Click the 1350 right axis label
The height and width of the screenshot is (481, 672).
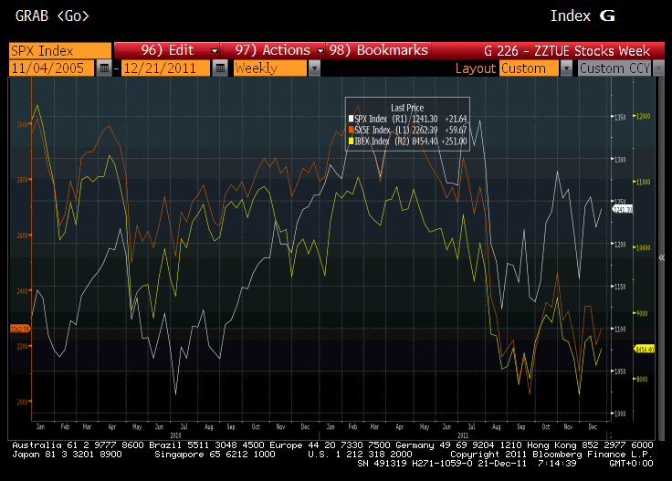click(620, 117)
